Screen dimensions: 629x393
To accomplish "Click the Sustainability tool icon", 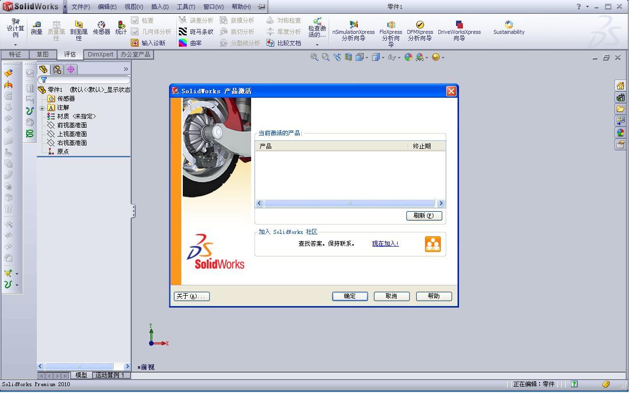I will point(509,25).
